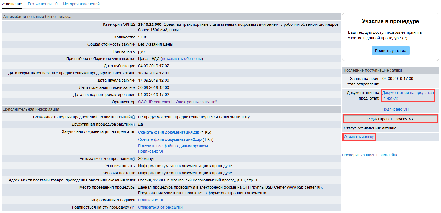Open the Разъяснения - 0 tab
Image resolution: width=441 pixels, height=213 pixels.
tap(43, 4)
